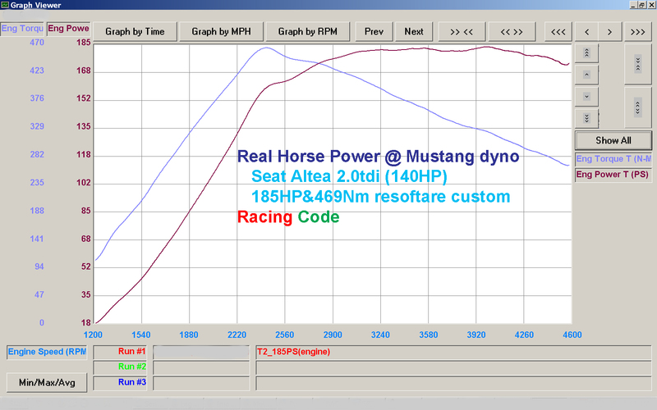Step right with single ">" arrow
The height and width of the screenshot is (410, 657).
coord(609,32)
